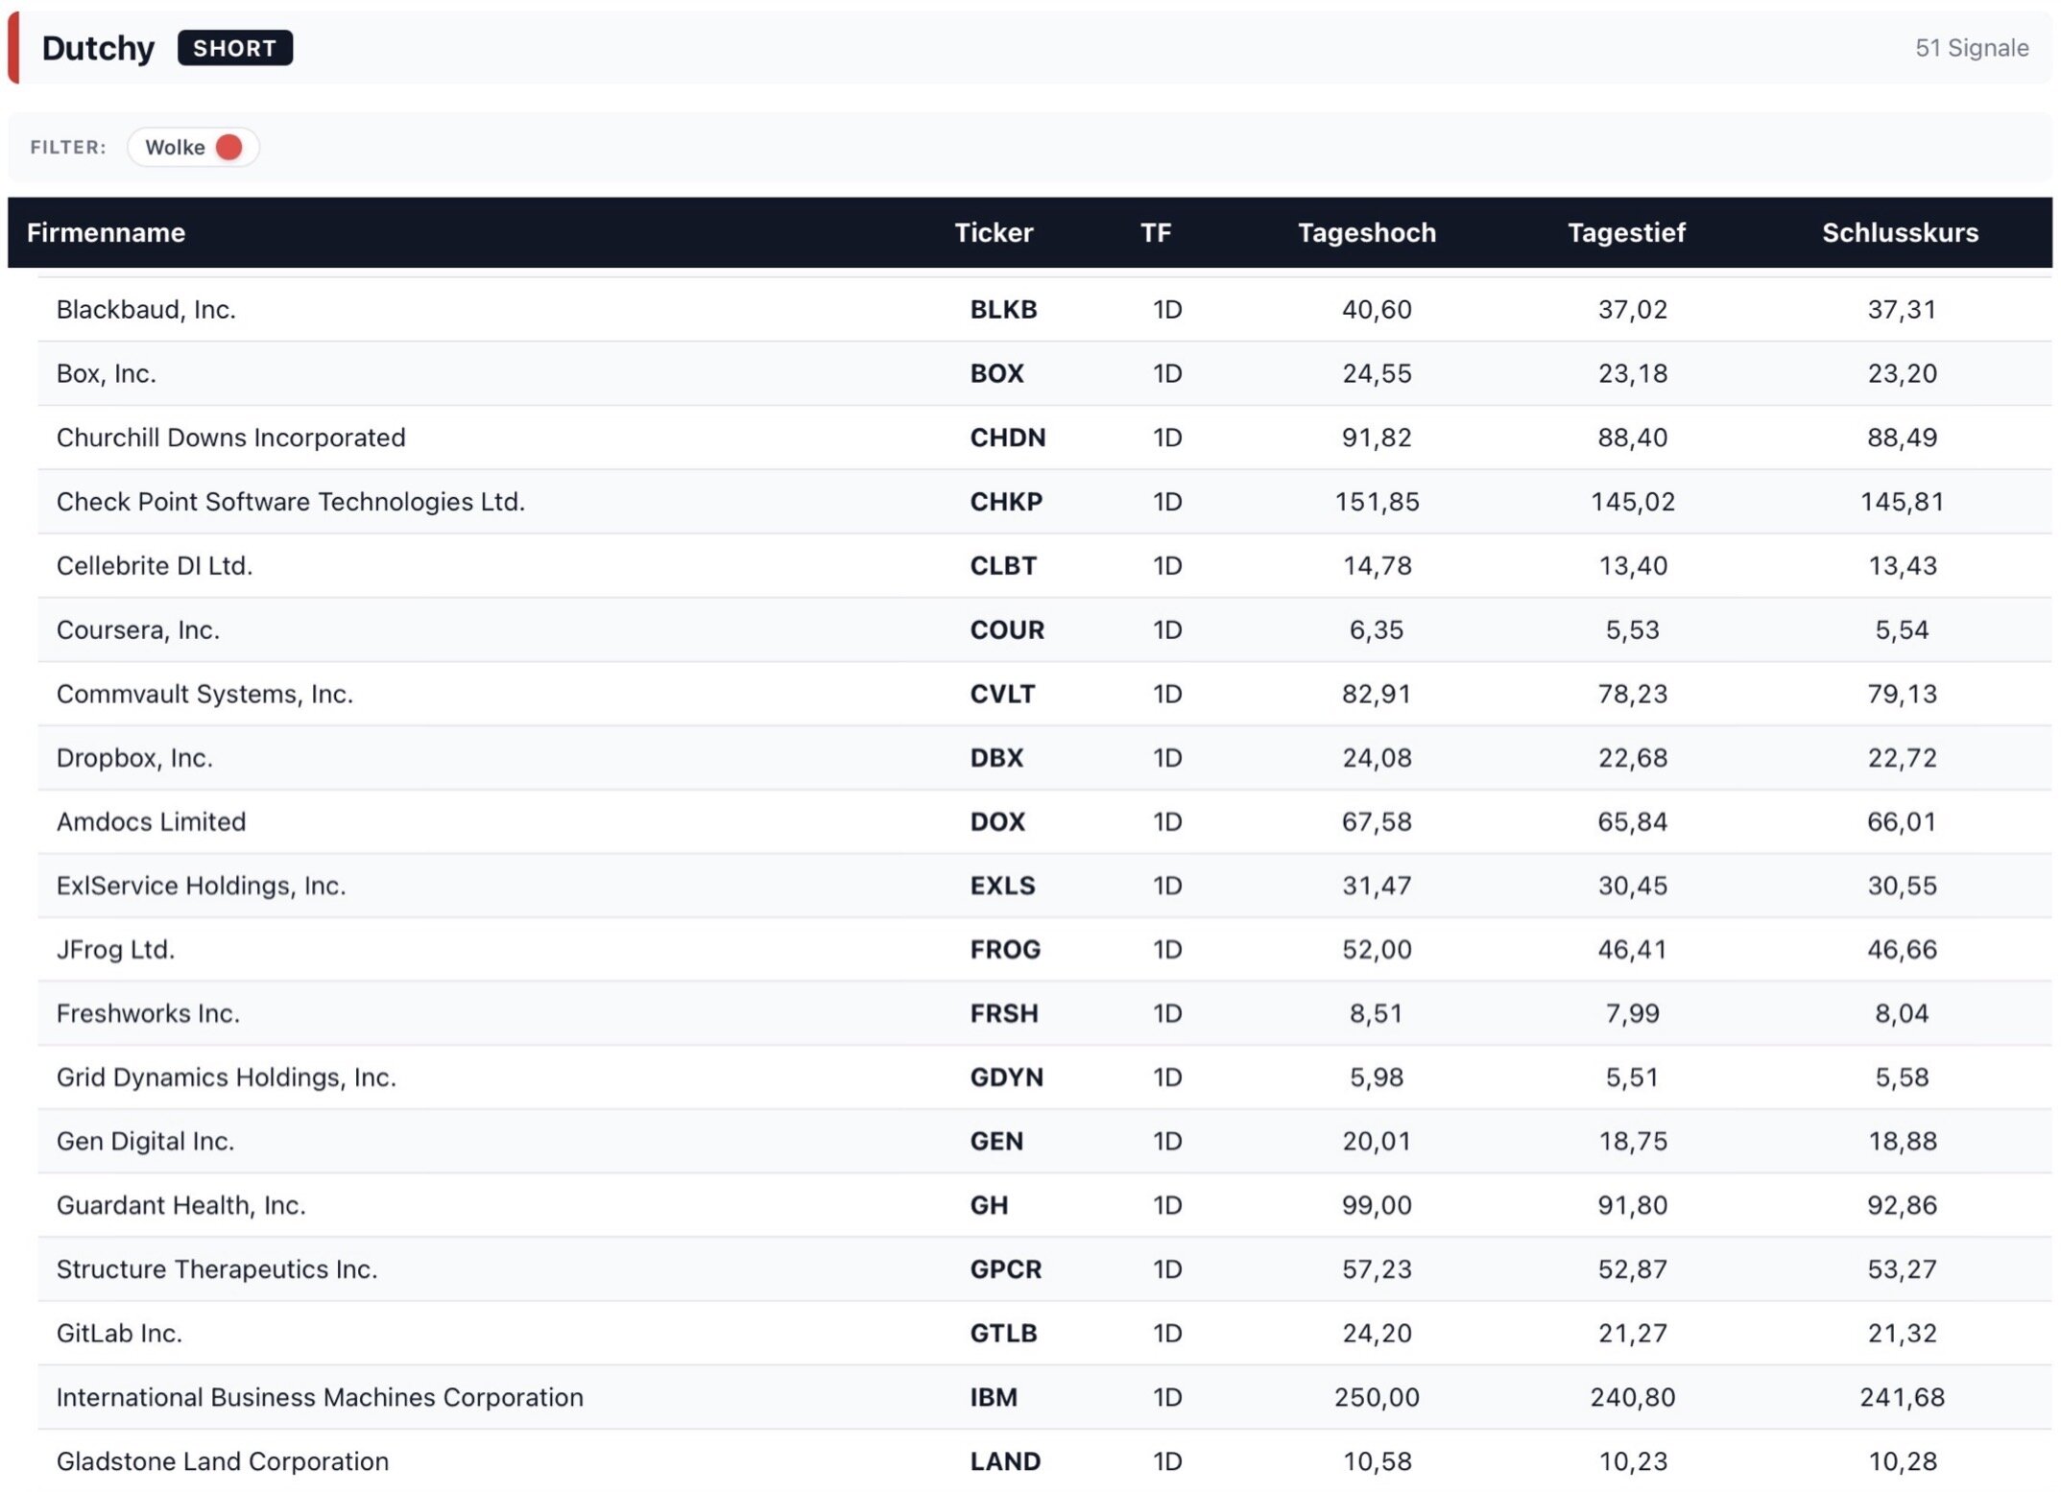2061x1492 pixels.
Task: Open the GTLB ticker symbol
Action: pos(1003,1333)
